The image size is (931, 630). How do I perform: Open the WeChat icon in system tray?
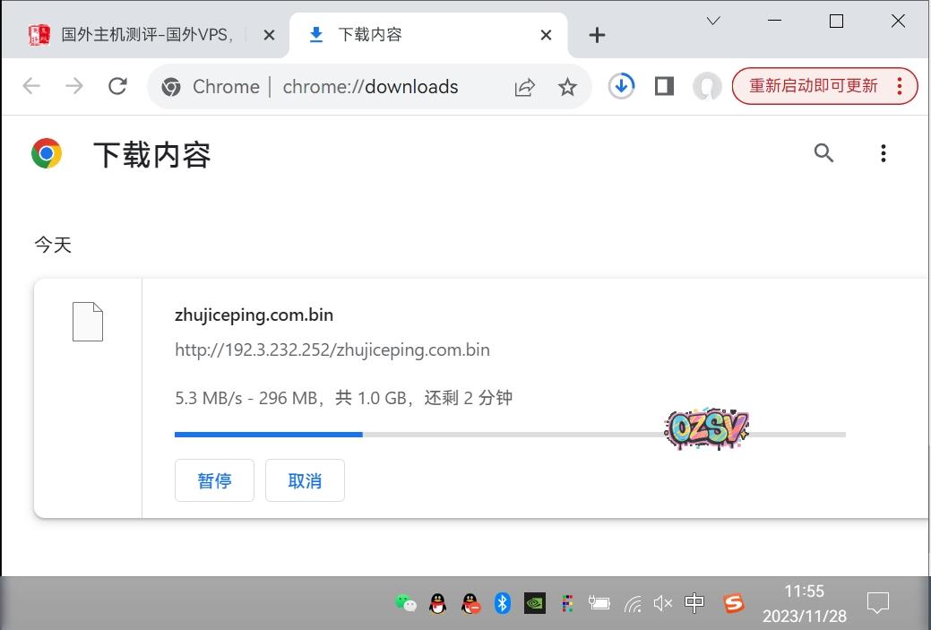(405, 603)
